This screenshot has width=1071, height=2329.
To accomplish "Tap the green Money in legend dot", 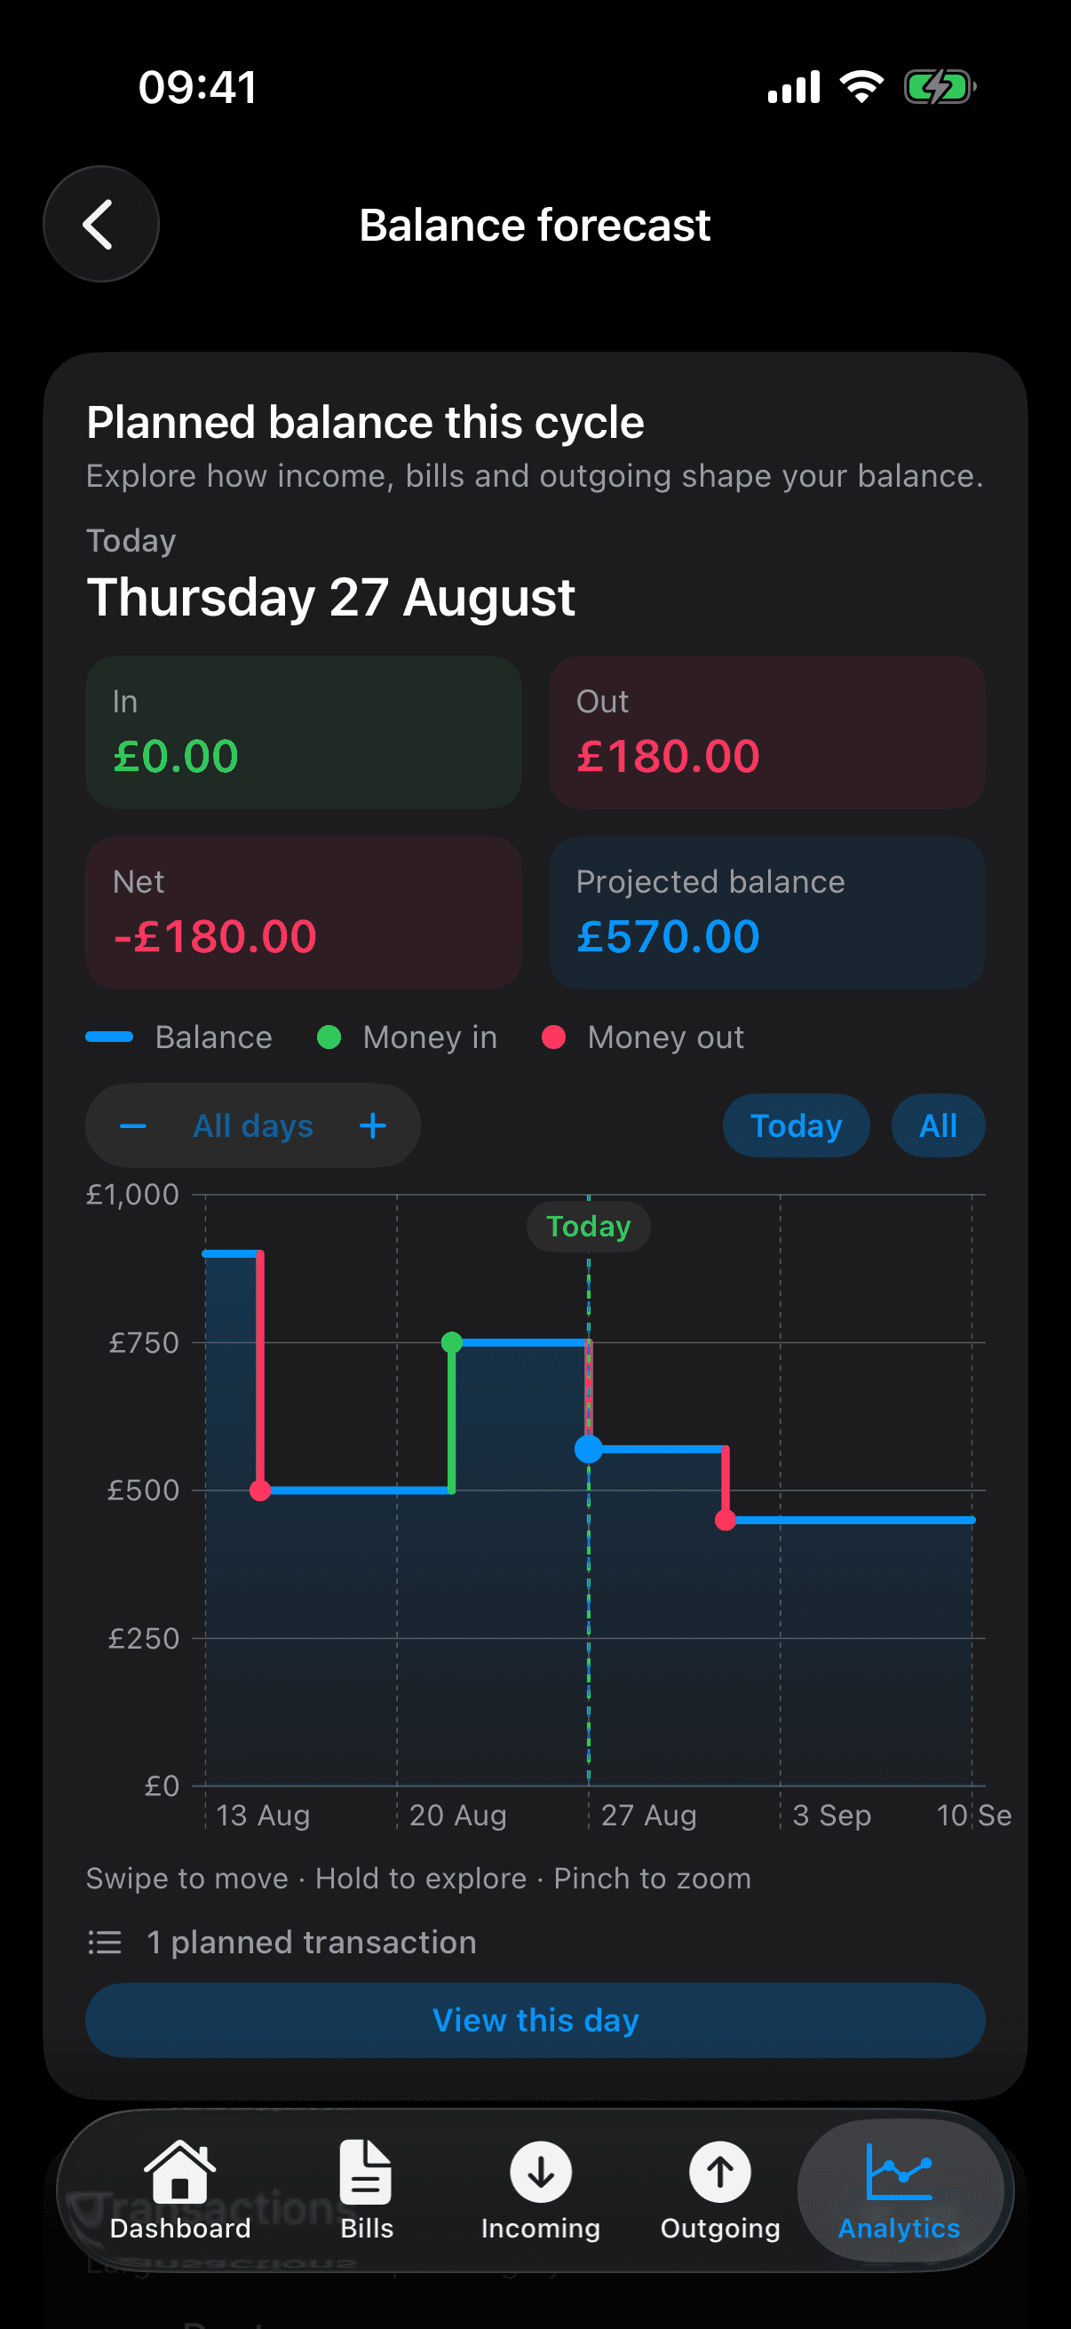I will tap(329, 1037).
